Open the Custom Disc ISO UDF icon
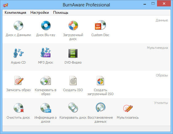Screen dimensions: 173x134 [x=100, y=25]
